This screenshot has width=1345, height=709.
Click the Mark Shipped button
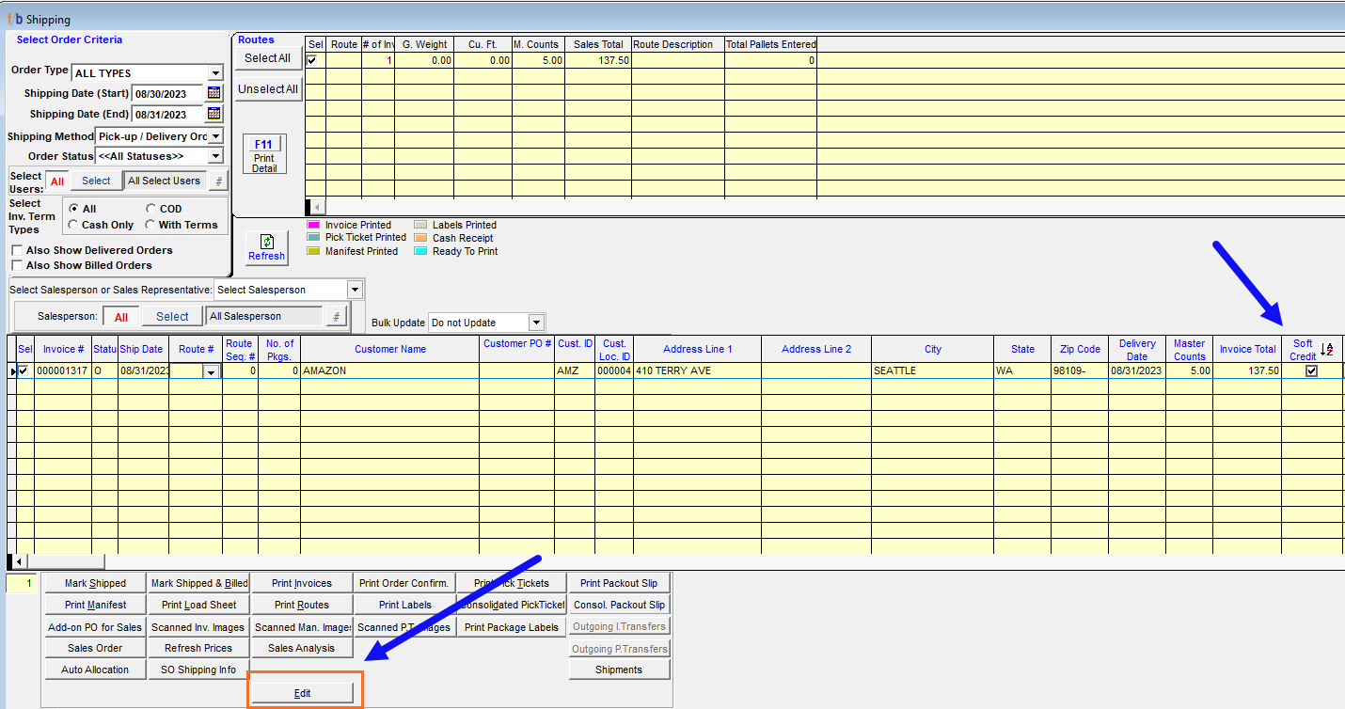[95, 583]
